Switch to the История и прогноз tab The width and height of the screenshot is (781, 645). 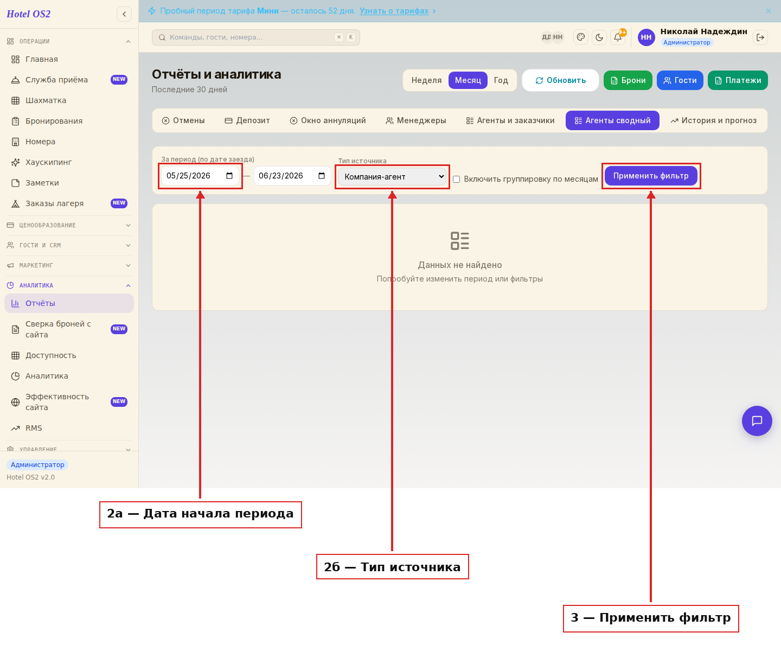tap(713, 120)
